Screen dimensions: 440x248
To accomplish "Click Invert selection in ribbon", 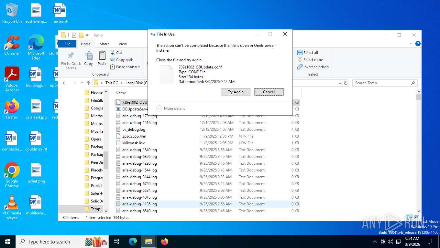I will coord(313,67).
